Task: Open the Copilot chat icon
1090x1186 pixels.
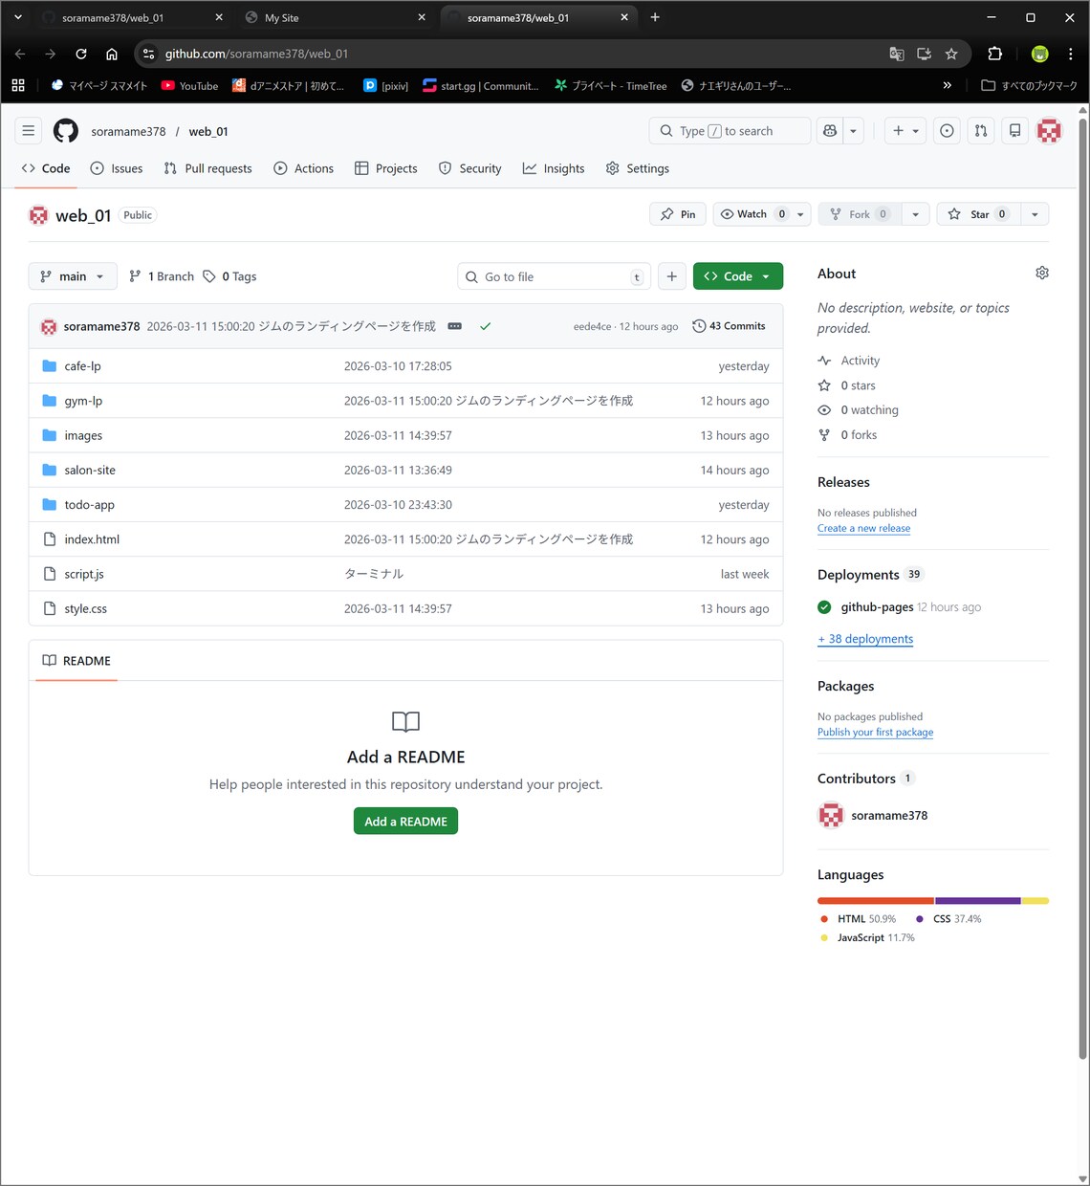Action: [830, 131]
